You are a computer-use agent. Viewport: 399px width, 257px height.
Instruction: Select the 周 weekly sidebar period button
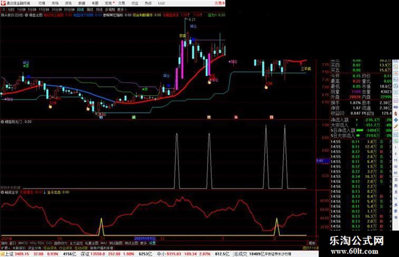(396, 186)
